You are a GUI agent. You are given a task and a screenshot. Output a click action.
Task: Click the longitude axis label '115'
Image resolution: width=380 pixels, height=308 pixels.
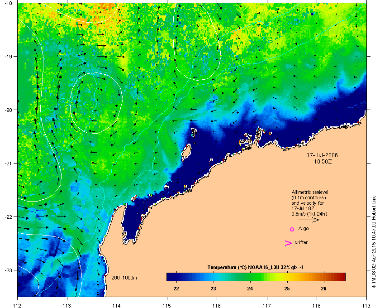(x=167, y=305)
